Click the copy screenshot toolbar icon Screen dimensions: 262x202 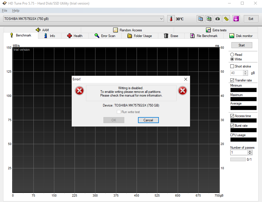[209, 19]
